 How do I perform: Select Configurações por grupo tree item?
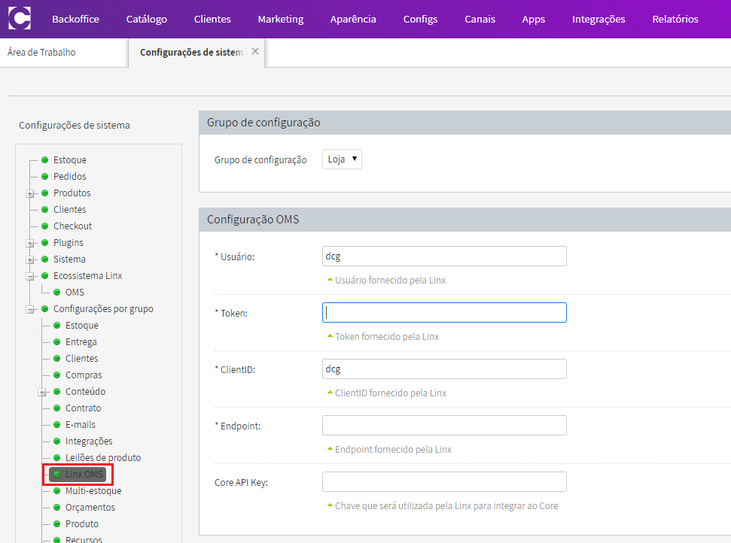103,309
